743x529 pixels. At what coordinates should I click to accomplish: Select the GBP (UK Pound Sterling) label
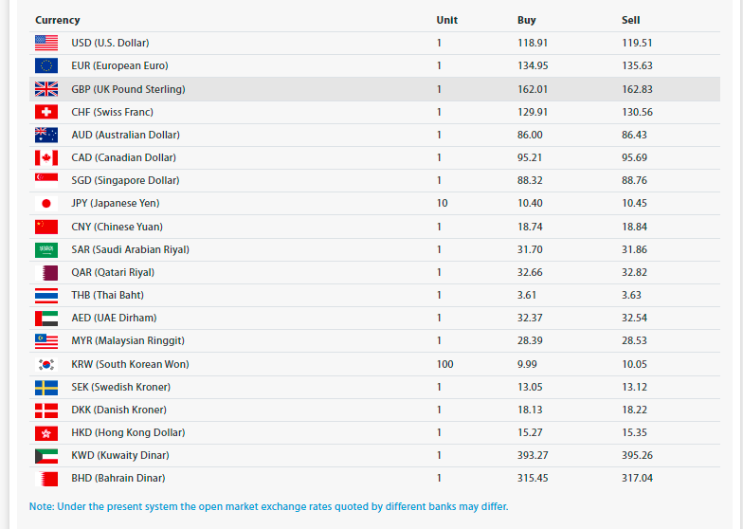(x=128, y=89)
